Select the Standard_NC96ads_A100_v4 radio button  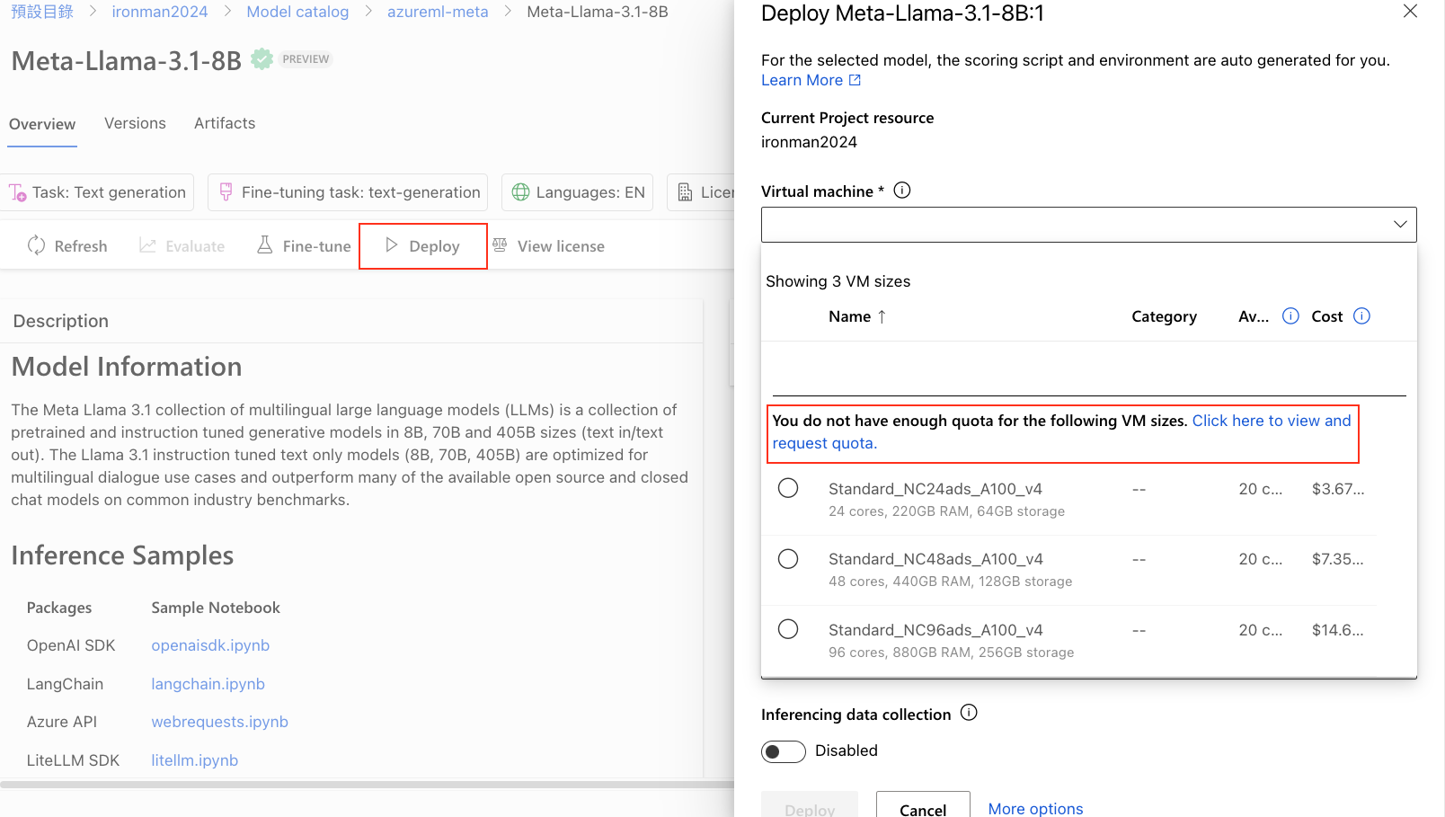click(788, 629)
